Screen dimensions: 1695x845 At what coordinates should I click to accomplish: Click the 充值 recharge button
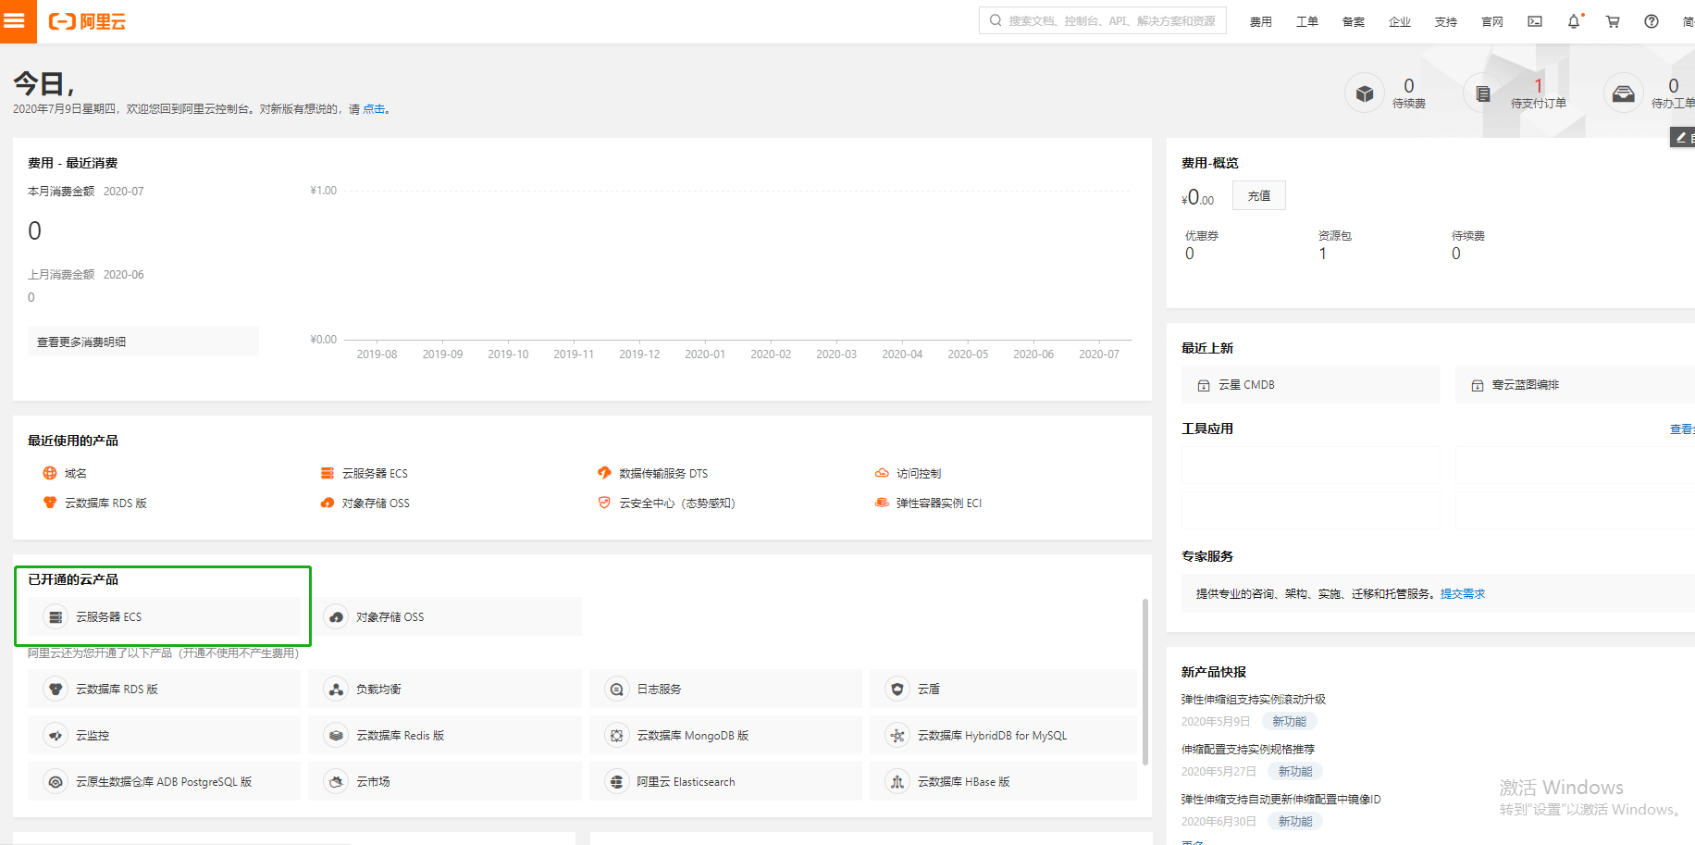pyautogui.click(x=1259, y=195)
